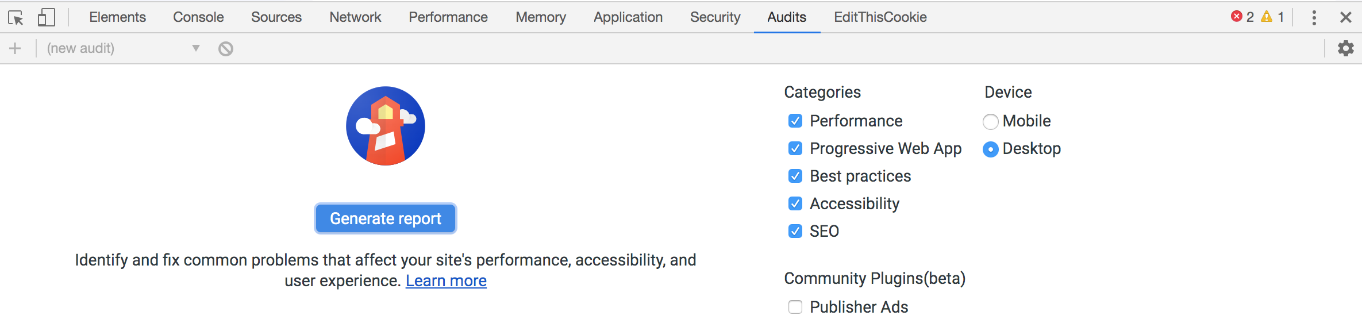Click the clear all (circle-slash) icon

[x=226, y=49]
